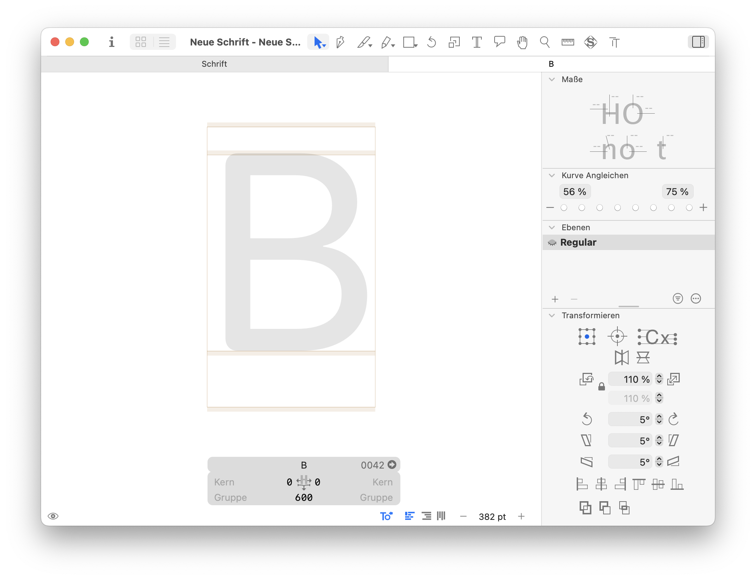Select the Annotation tool
Image resolution: width=756 pixels, height=580 pixels.
(499, 42)
